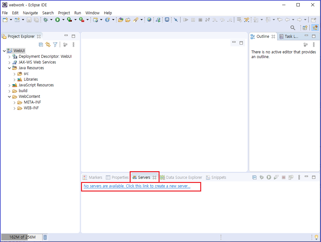Click Stop the server red square icon
Image resolution: width=321 pixels, height=242 pixels.
tap(283, 177)
